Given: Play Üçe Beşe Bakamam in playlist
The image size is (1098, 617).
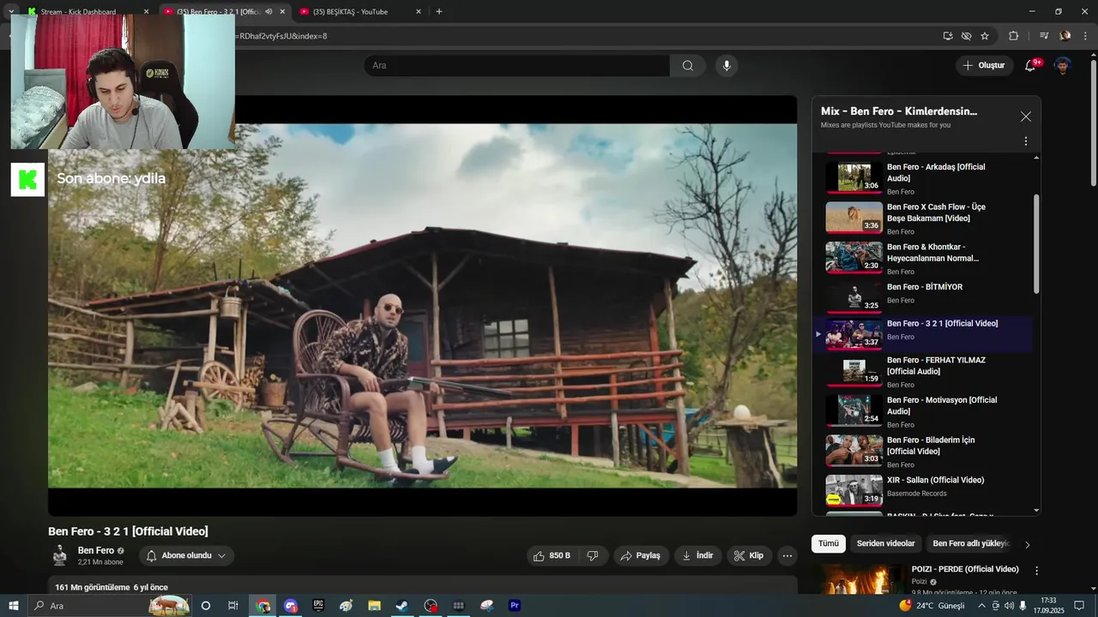Looking at the screenshot, I should pos(924,219).
